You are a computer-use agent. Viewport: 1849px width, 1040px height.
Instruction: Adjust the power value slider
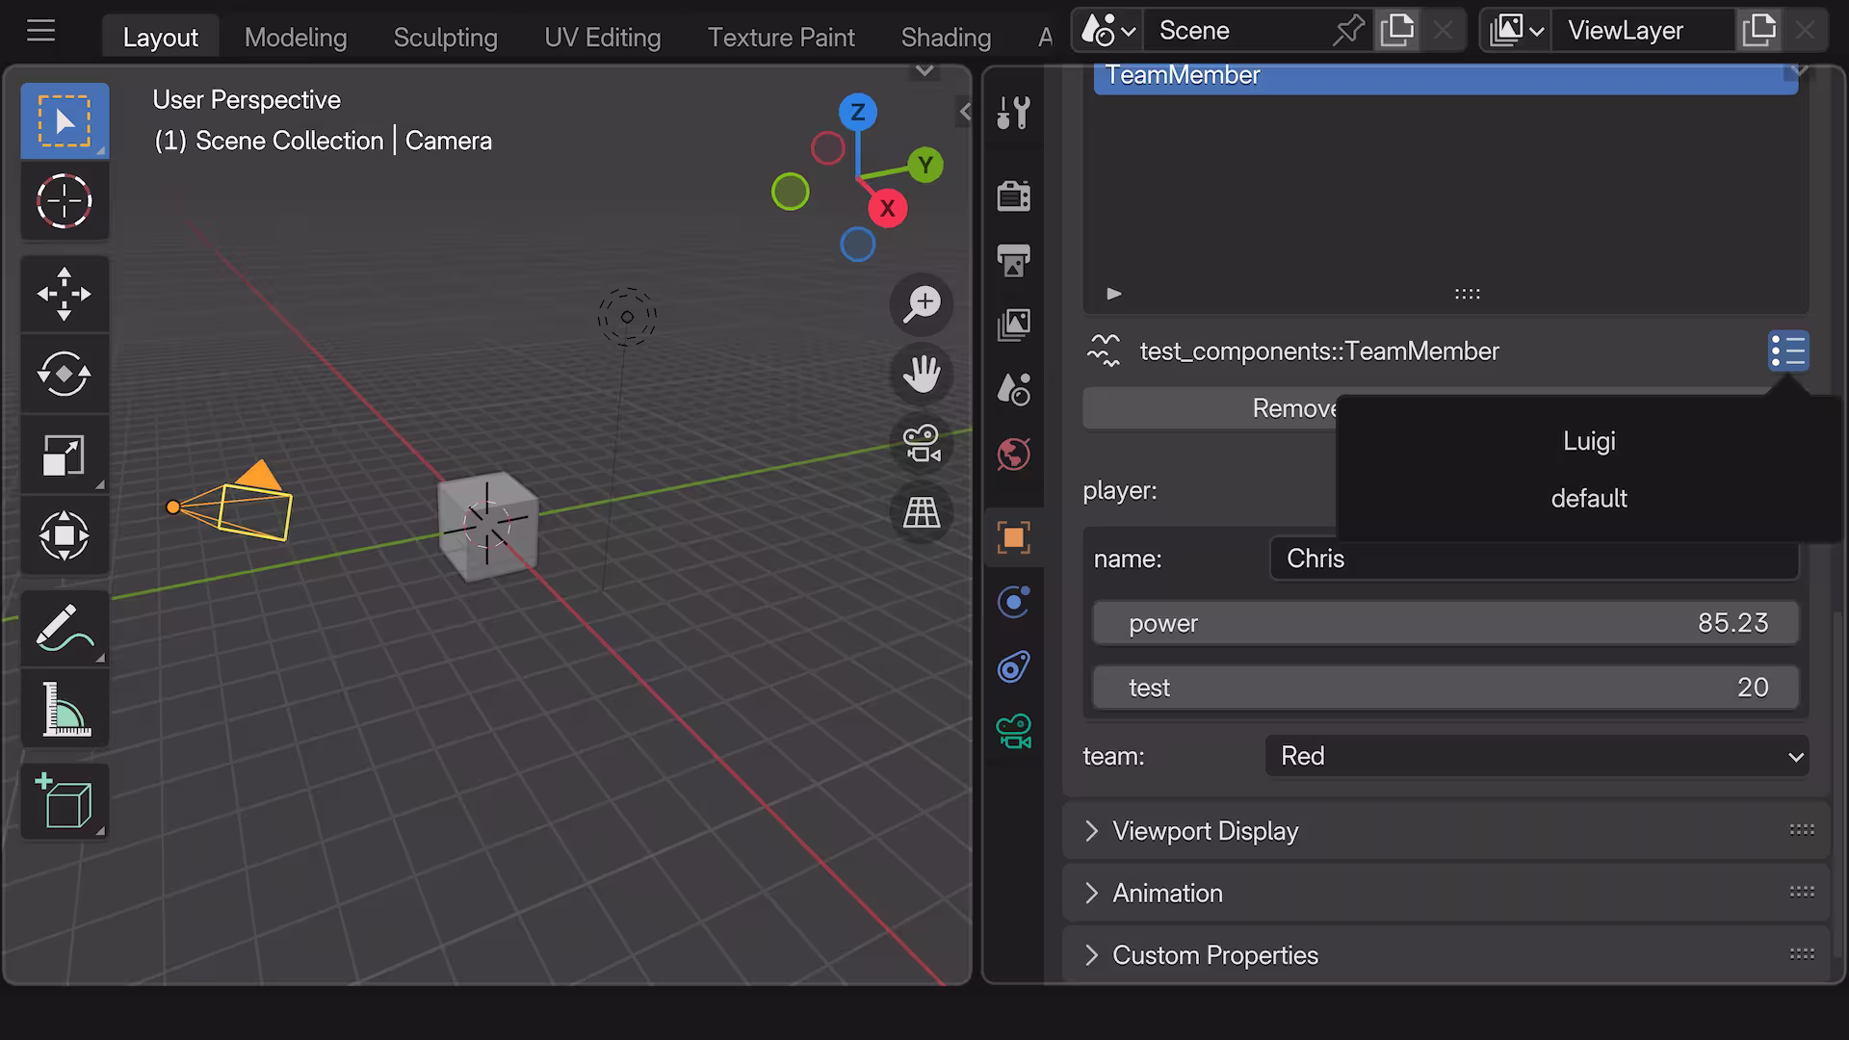pos(1445,623)
